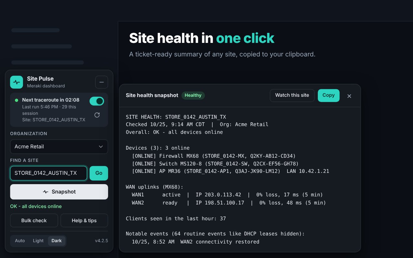Click the Snapshot button
413x258 pixels.
click(x=59, y=192)
